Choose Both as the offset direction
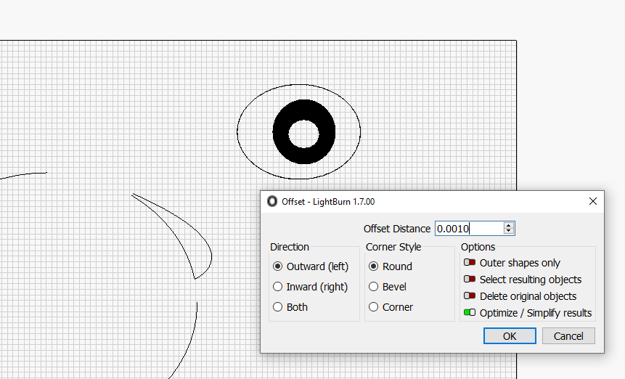The width and height of the screenshot is (625, 379). [277, 307]
